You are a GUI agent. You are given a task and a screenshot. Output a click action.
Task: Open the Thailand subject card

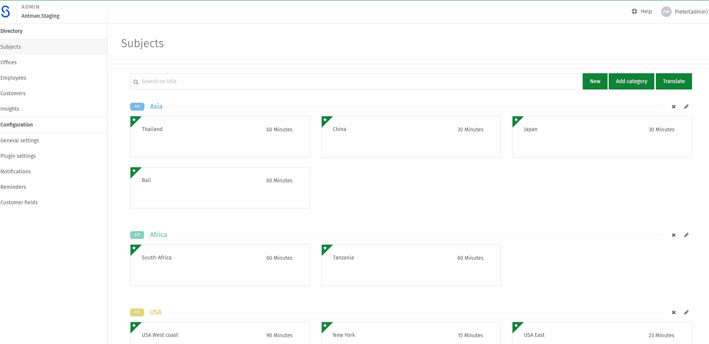[220, 137]
